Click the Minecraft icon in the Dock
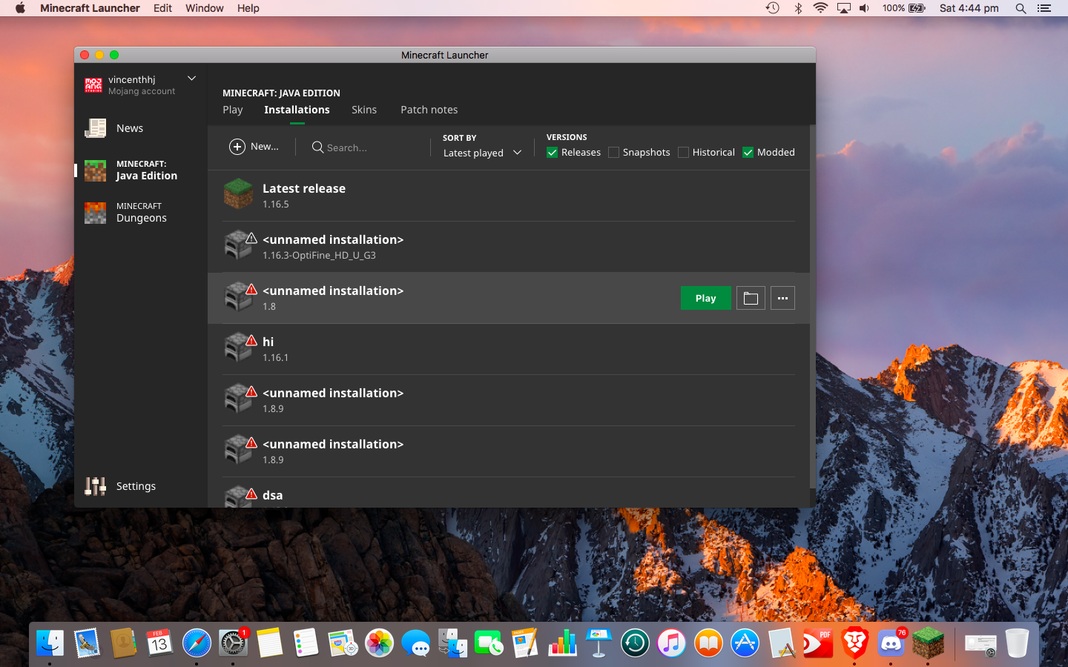 click(x=928, y=643)
